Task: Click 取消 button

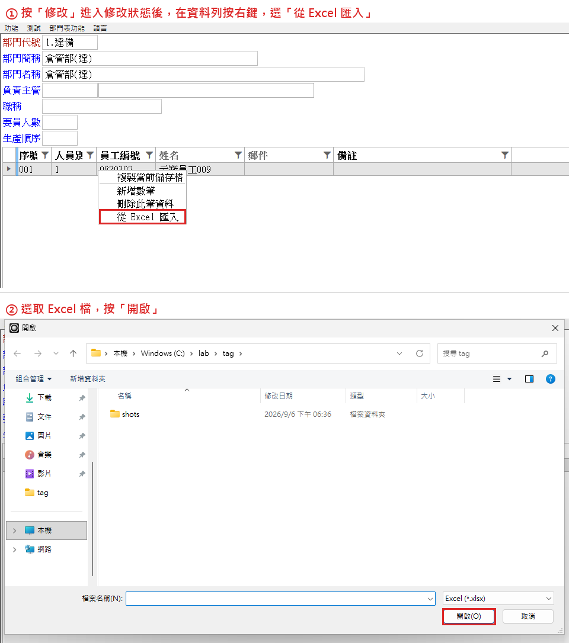Action: point(528,616)
